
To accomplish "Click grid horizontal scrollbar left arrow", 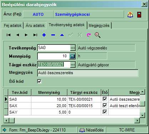I will (x=6, y=120).
